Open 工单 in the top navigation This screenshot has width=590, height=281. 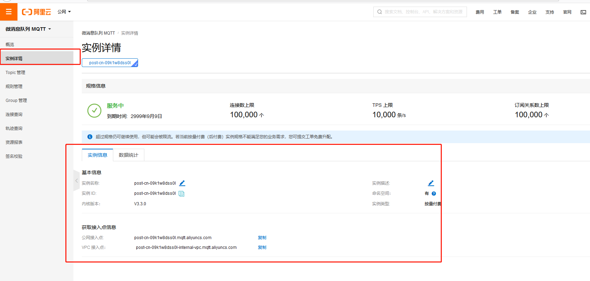[x=497, y=12]
